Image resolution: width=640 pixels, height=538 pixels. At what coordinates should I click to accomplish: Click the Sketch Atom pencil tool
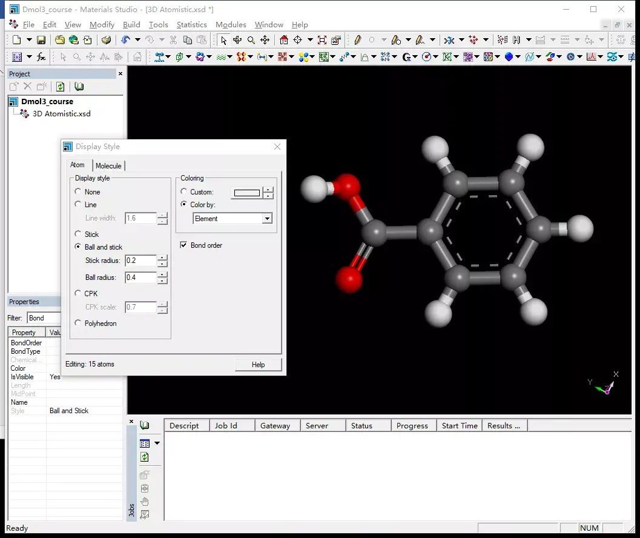357,40
